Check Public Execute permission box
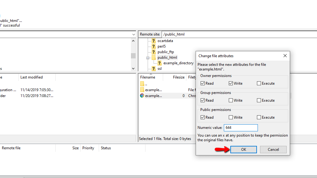317x178 pixels. [259, 117]
